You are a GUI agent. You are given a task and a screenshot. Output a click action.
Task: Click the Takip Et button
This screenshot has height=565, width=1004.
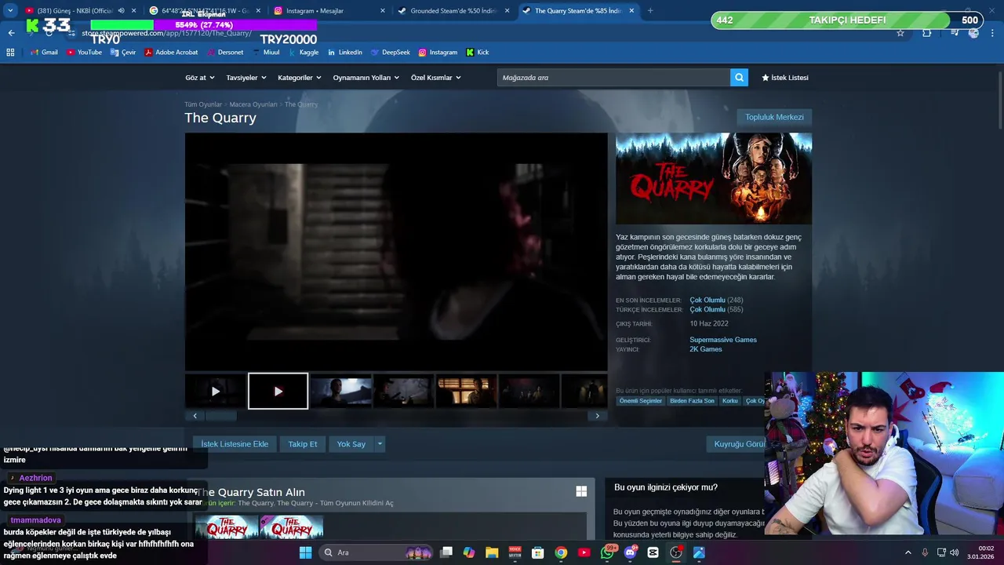pos(303,444)
